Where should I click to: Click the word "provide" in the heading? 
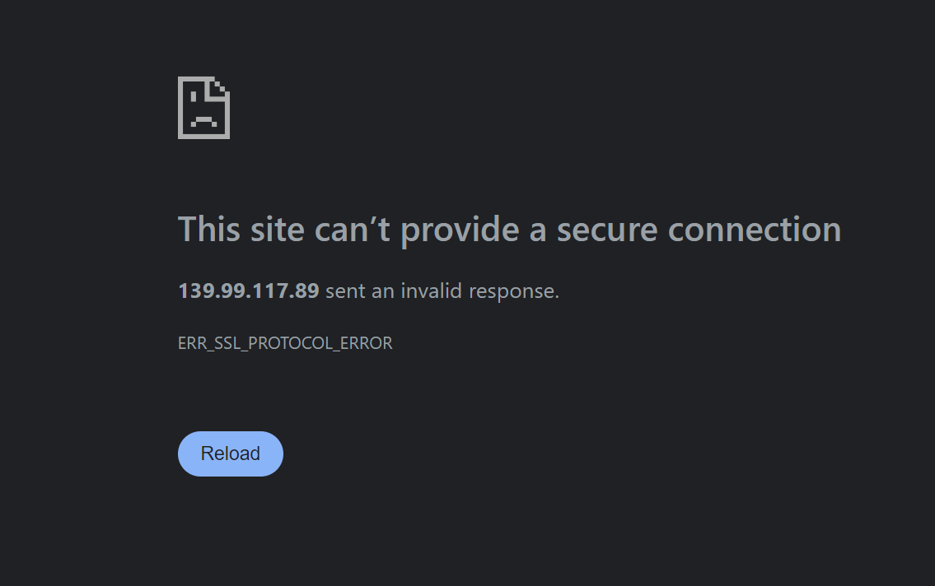(460, 229)
